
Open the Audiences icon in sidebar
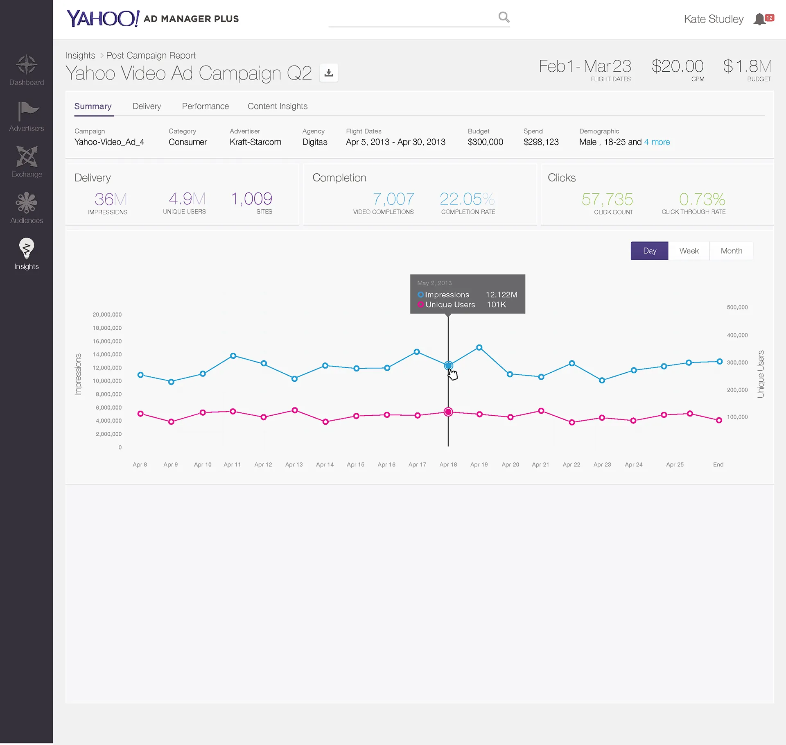27,203
